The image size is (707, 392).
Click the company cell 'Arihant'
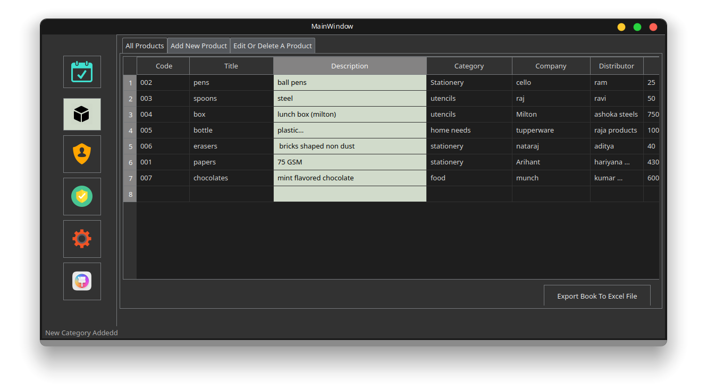[x=551, y=162]
